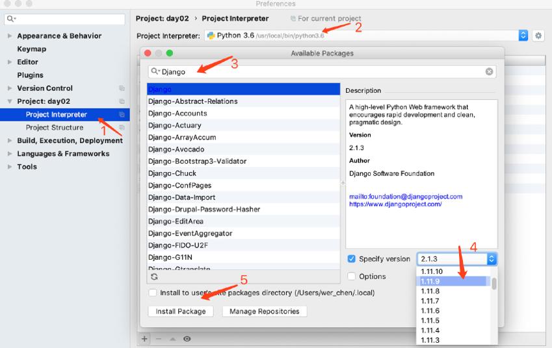
Task: Clear the Django search field text
Action: click(x=490, y=72)
